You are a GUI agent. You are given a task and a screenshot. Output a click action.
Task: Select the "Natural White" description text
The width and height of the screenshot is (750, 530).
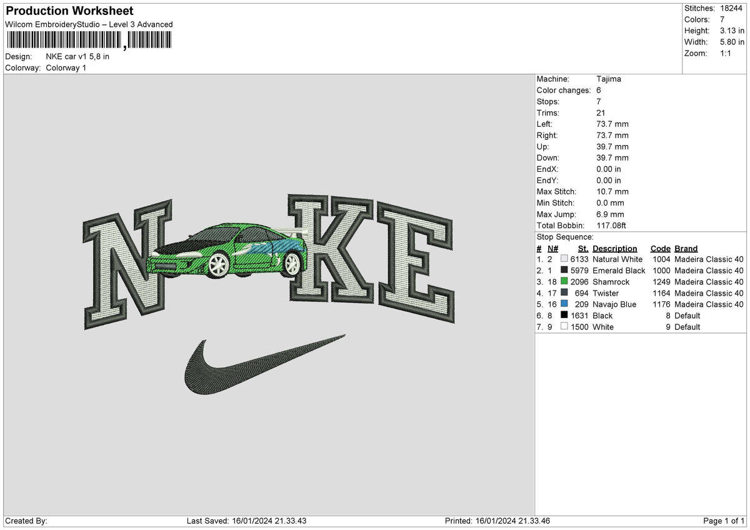[x=617, y=259]
